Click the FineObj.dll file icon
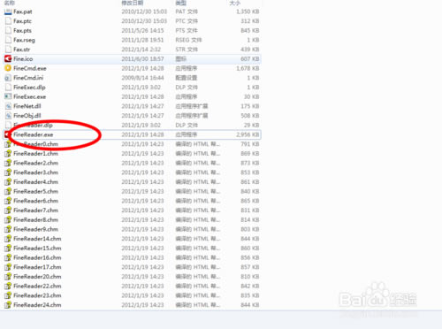This screenshot has width=442, height=329. point(8,116)
